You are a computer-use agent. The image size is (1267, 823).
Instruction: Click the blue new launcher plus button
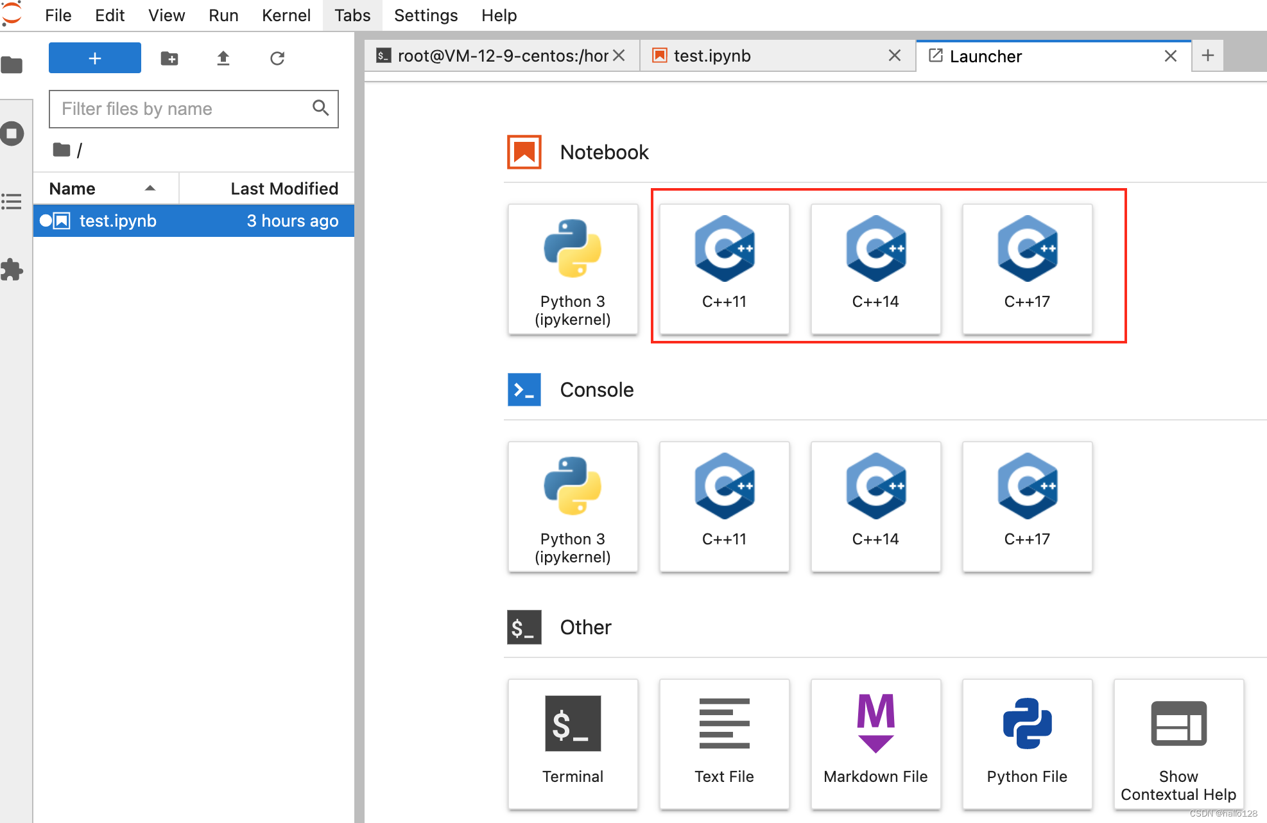point(95,58)
